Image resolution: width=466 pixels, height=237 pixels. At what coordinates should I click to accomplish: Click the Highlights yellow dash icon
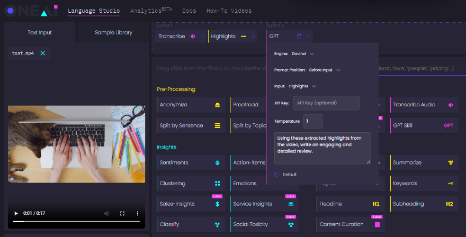coord(244,36)
